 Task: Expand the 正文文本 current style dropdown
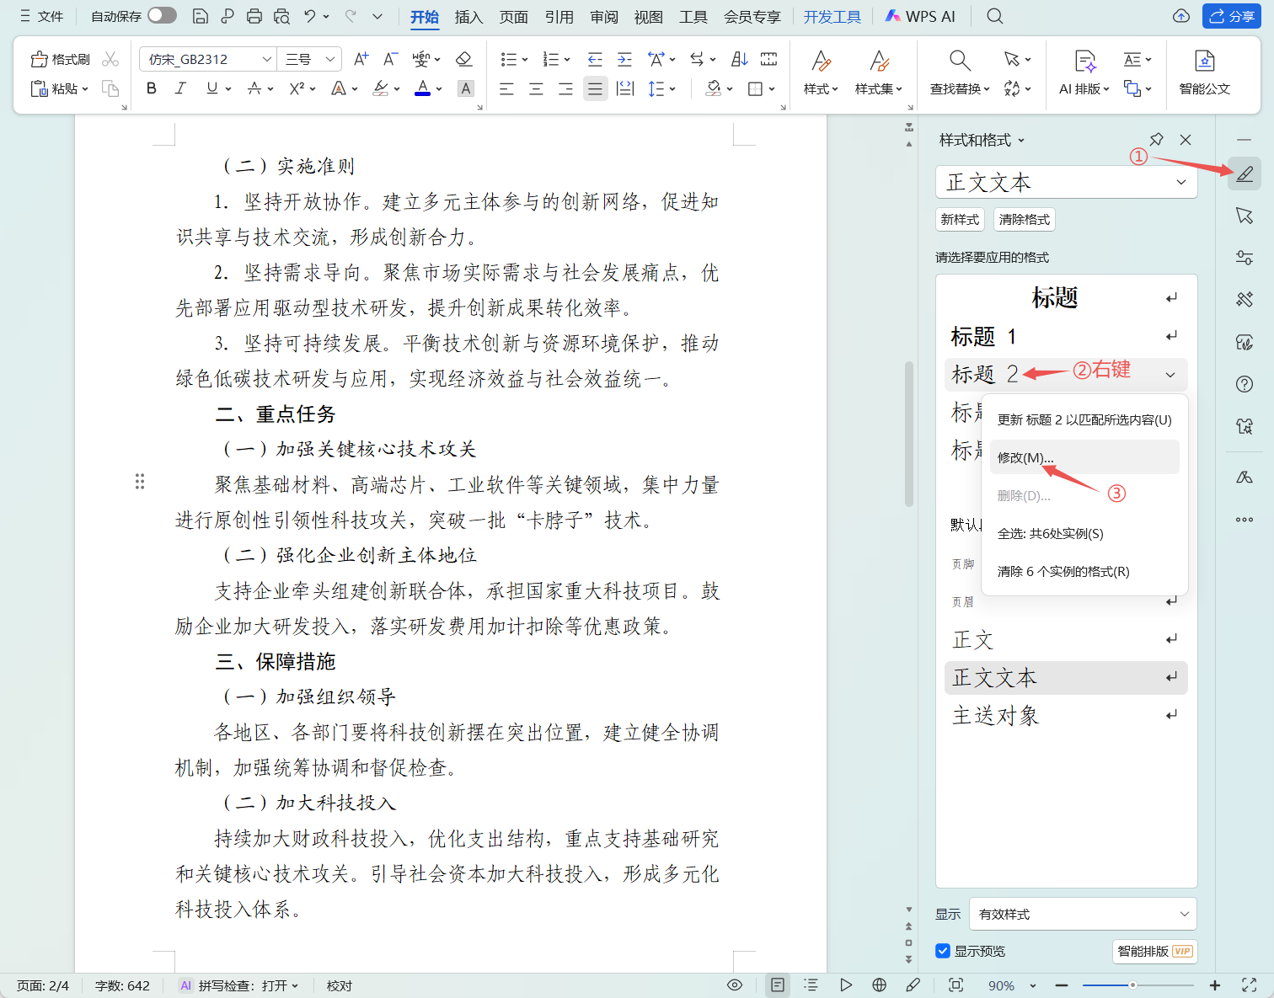tap(1180, 182)
